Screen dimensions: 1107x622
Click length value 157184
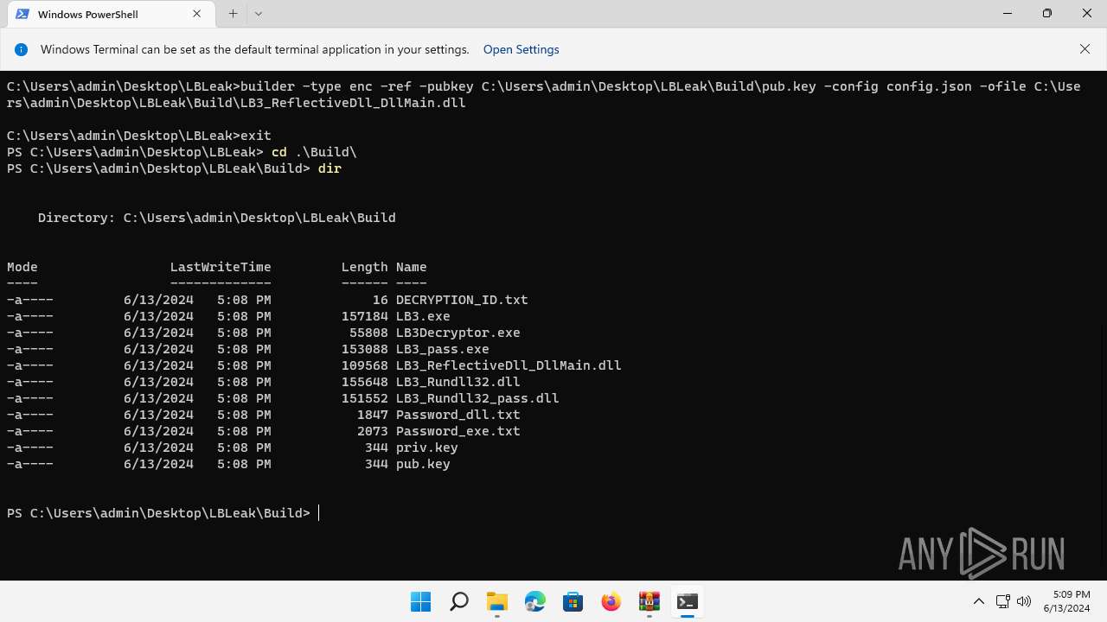click(x=365, y=316)
